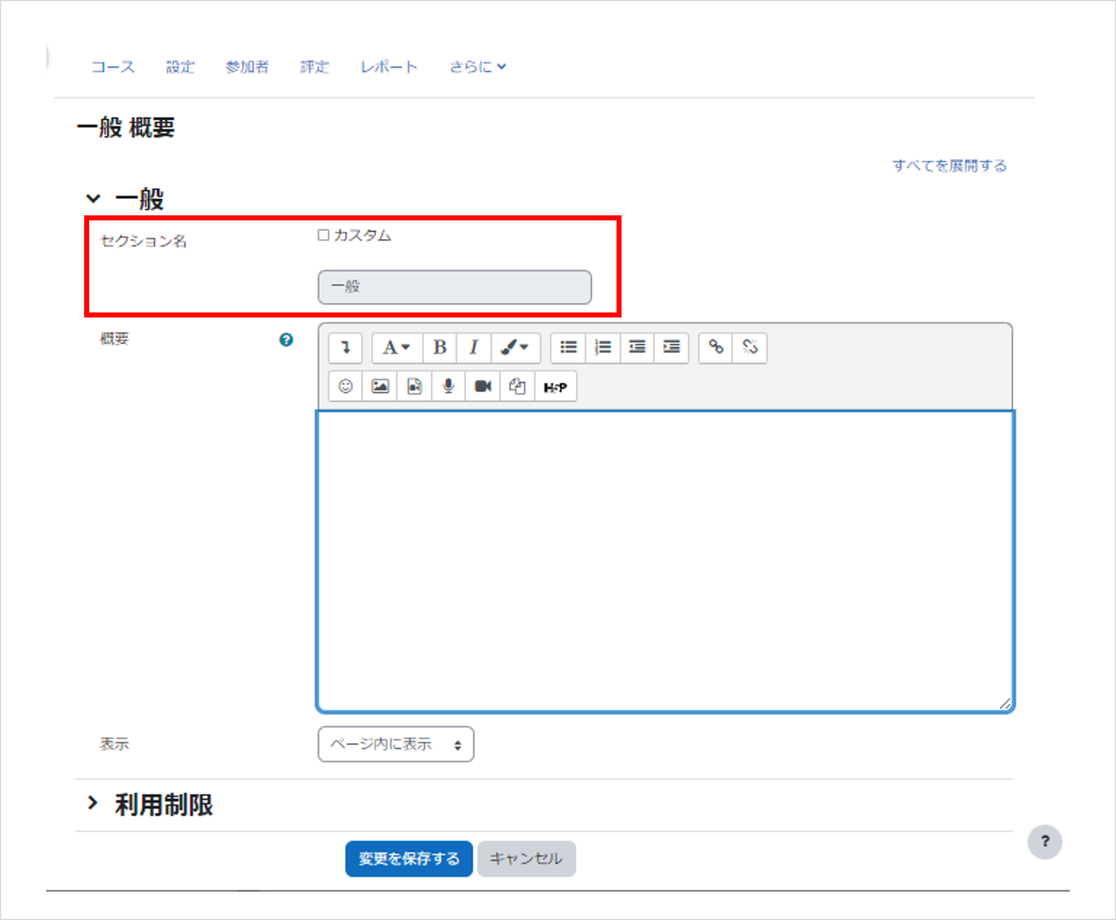This screenshot has height=920, width=1116.
Task: Open the text color brush dropdown
Action: pyautogui.click(x=516, y=348)
